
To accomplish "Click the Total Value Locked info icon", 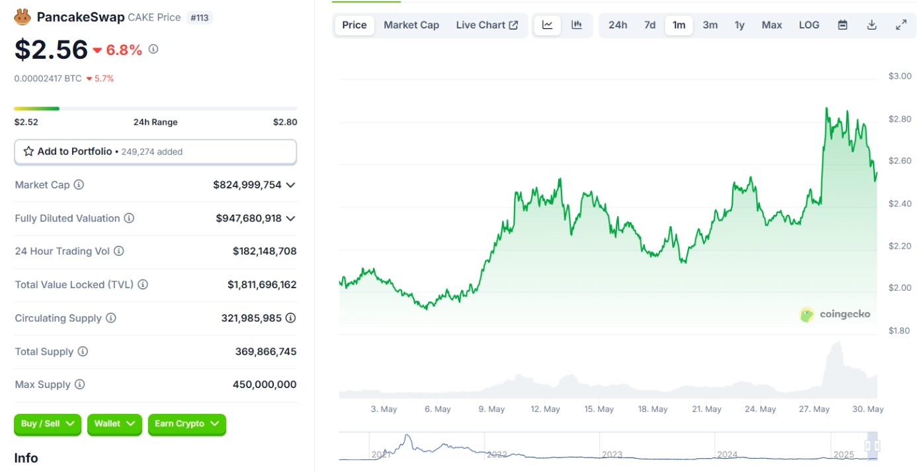I will tap(143, 285).
